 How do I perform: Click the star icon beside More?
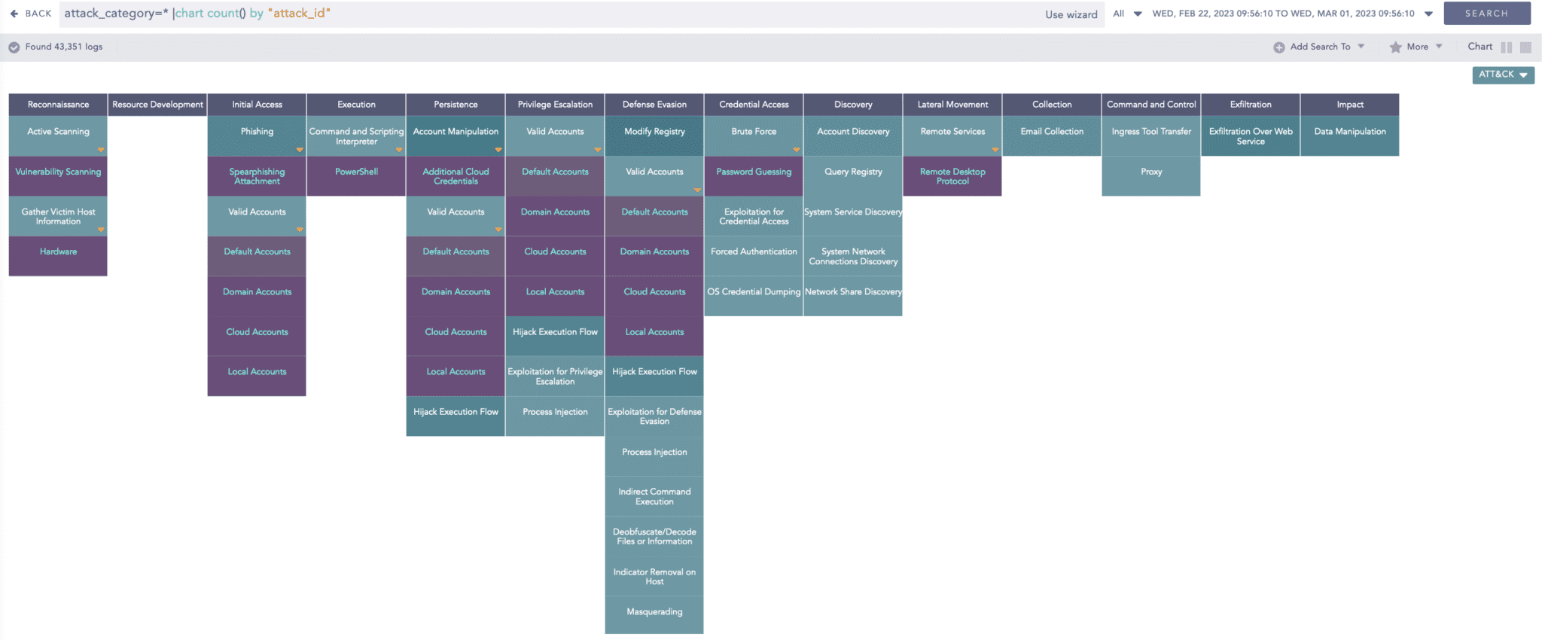[1395, 47]
